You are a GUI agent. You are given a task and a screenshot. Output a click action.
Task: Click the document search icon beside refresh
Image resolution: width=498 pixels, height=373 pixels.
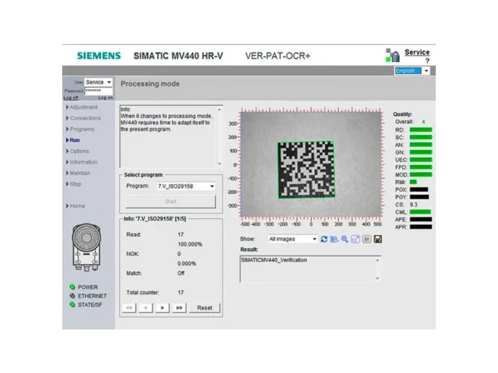pyautogui.click(x=334, y=239)
